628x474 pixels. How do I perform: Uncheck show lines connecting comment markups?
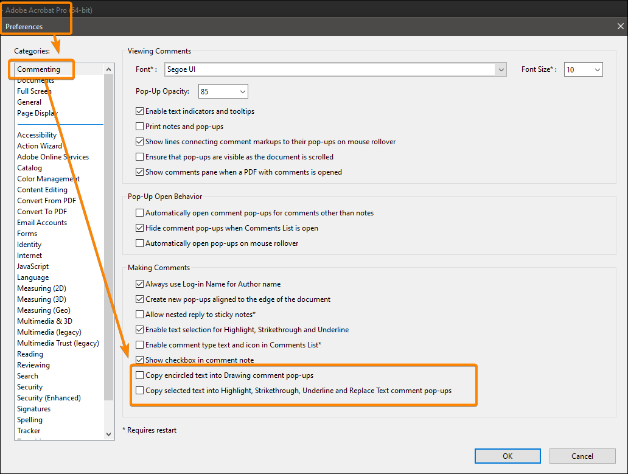coord(139,141)
